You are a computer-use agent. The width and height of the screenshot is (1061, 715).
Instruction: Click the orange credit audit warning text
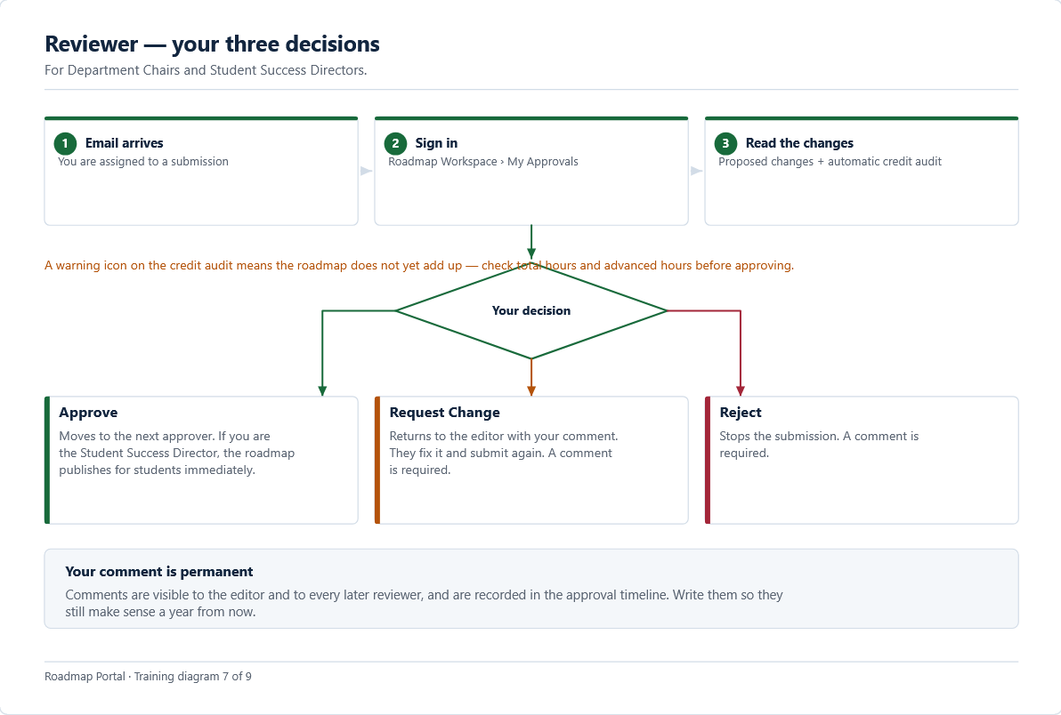click(x=419, y=266)
